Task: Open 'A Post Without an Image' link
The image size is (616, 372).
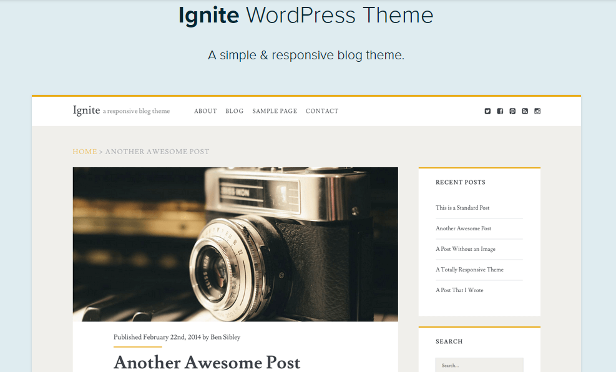Action: coord(466,249)
